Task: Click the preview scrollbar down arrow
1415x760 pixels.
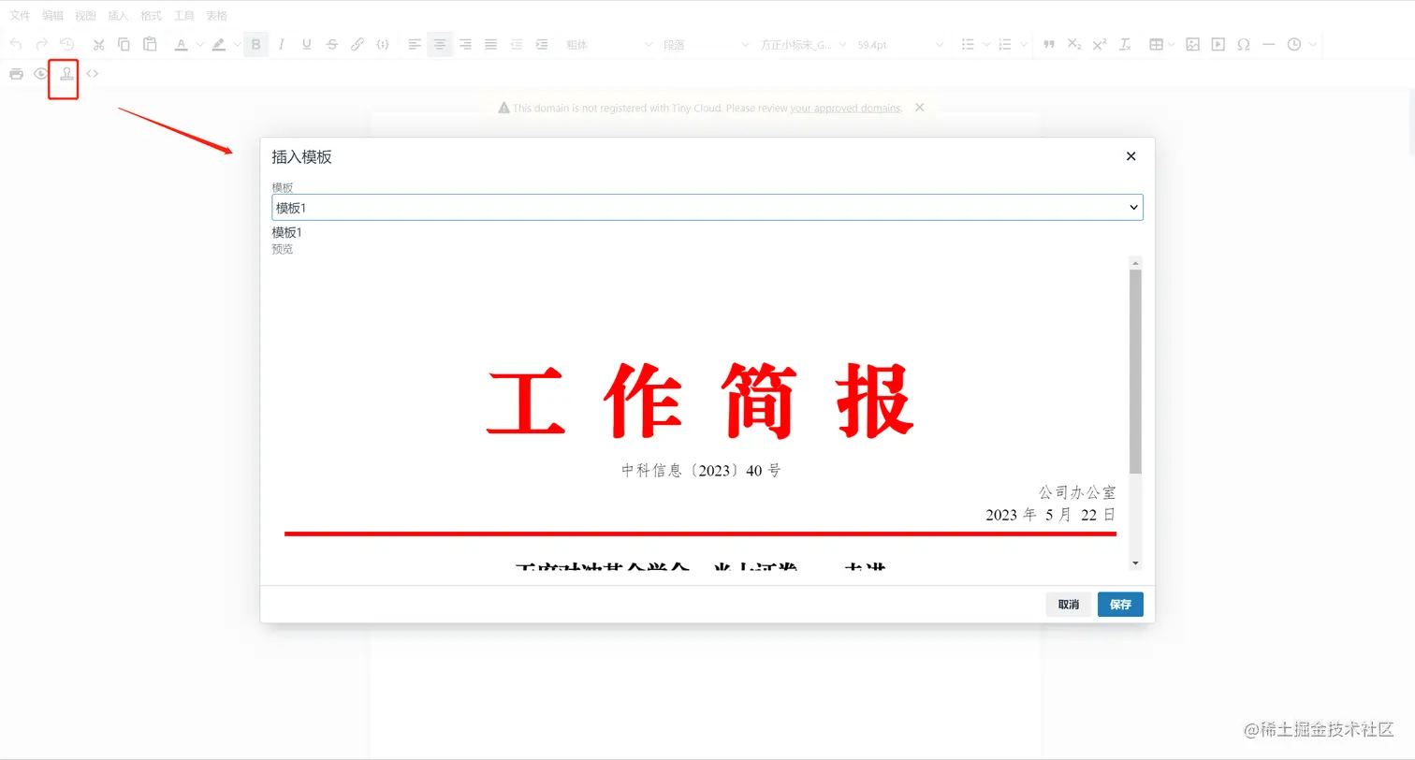Action: click(x=1135, y=563)
